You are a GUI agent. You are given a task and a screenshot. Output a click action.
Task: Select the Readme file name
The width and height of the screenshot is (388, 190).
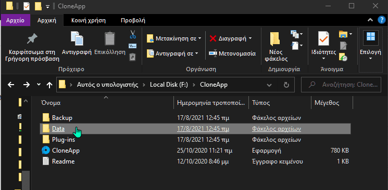pos(63,161)
